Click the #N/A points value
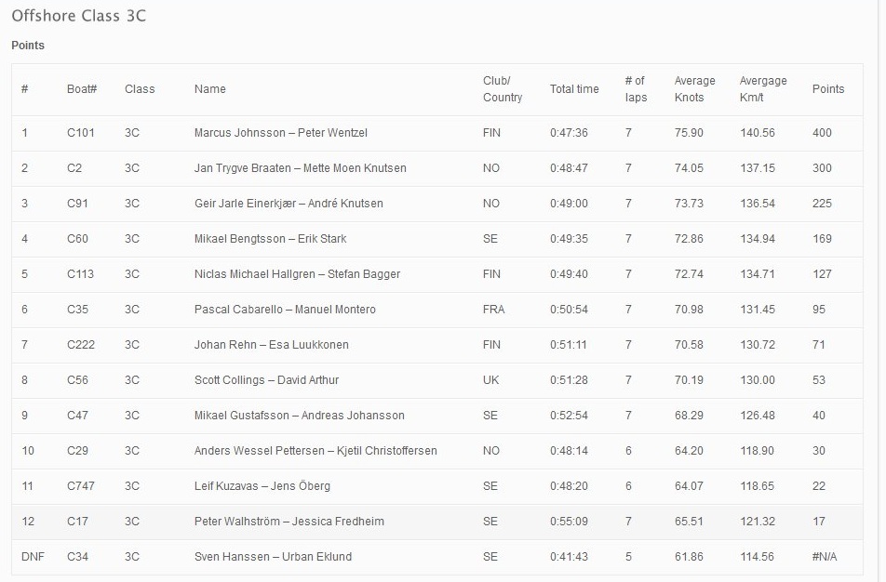 pyautogui.click(x=825, y=557)
